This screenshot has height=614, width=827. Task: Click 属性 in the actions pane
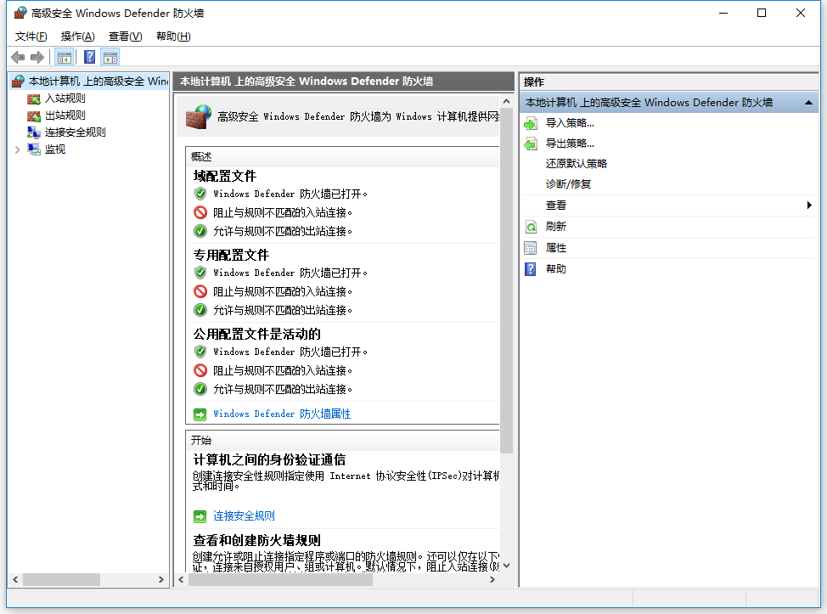(556, 247)
